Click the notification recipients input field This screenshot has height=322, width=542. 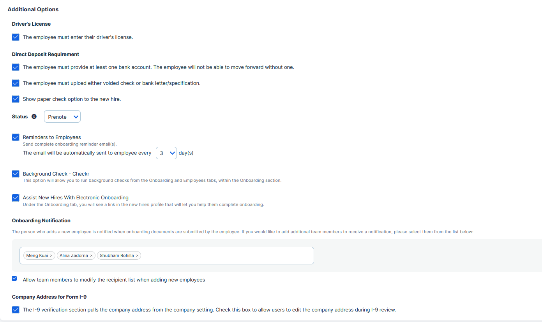pos(167,256)
